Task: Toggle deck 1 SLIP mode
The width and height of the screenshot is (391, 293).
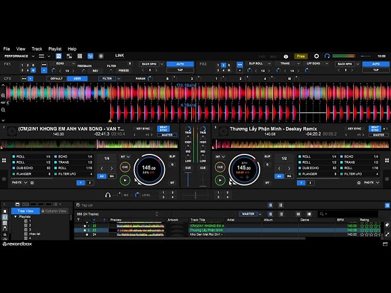Action: click(x=172, y=156)
